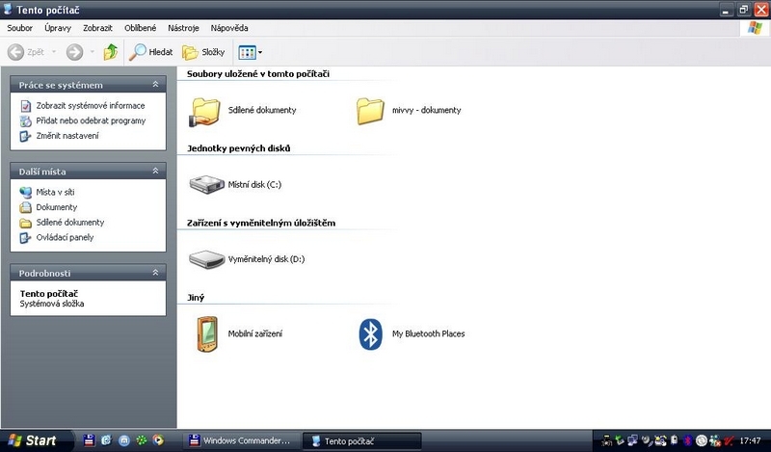Click the Přidat nebo odebrat programy link
Viewport: 771px width, 452px height.
tap(91, 120)
